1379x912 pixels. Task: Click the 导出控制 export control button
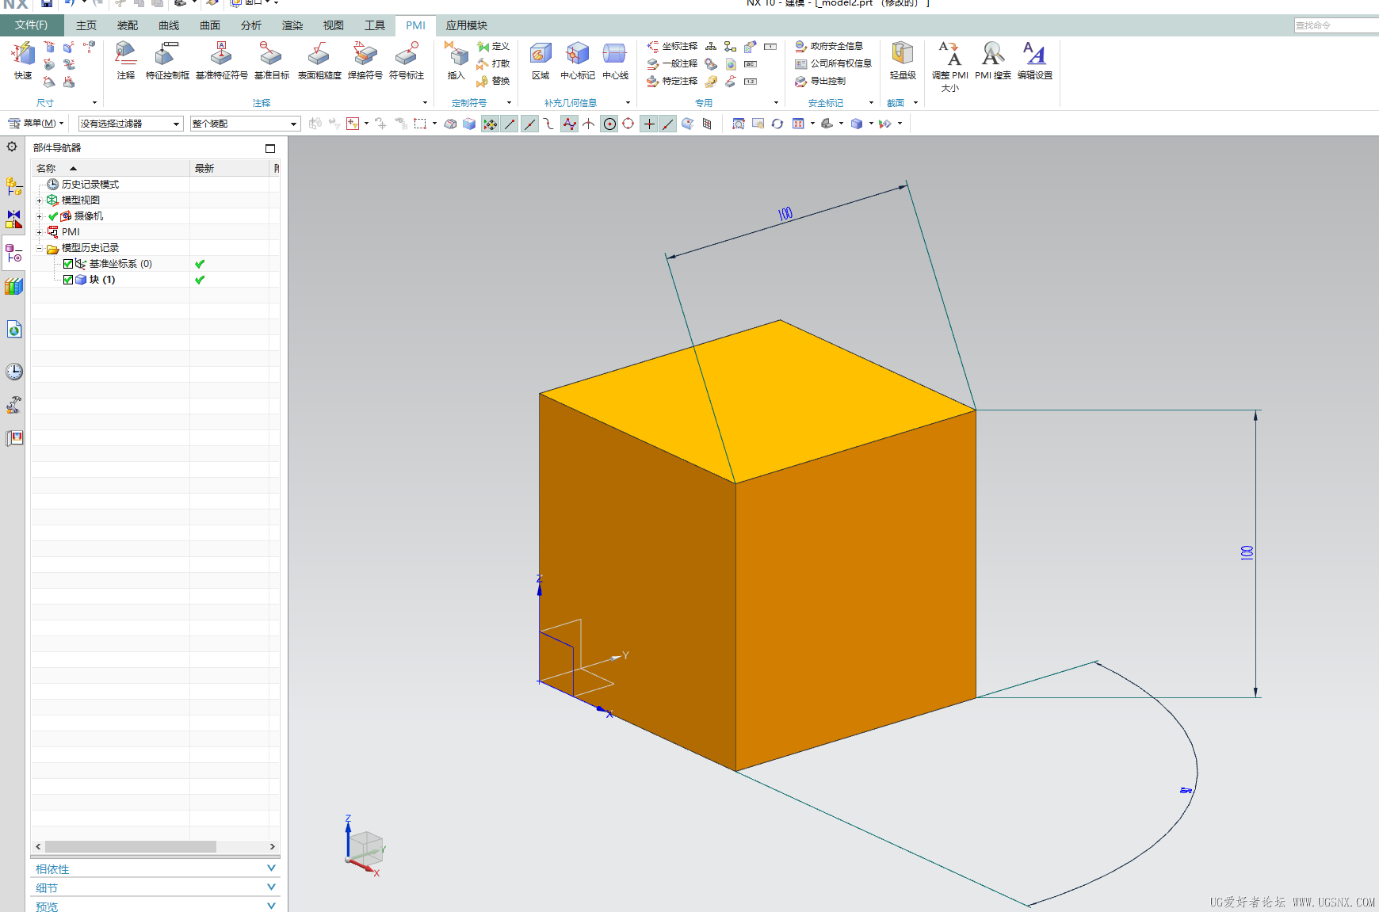tap(820, 81)
